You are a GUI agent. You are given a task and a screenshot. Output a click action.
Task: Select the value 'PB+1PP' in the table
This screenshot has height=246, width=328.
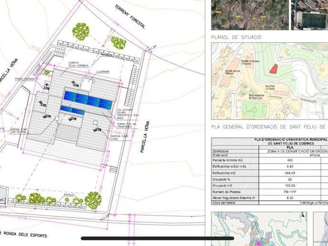pyautogui.click(x=290, y=192)
